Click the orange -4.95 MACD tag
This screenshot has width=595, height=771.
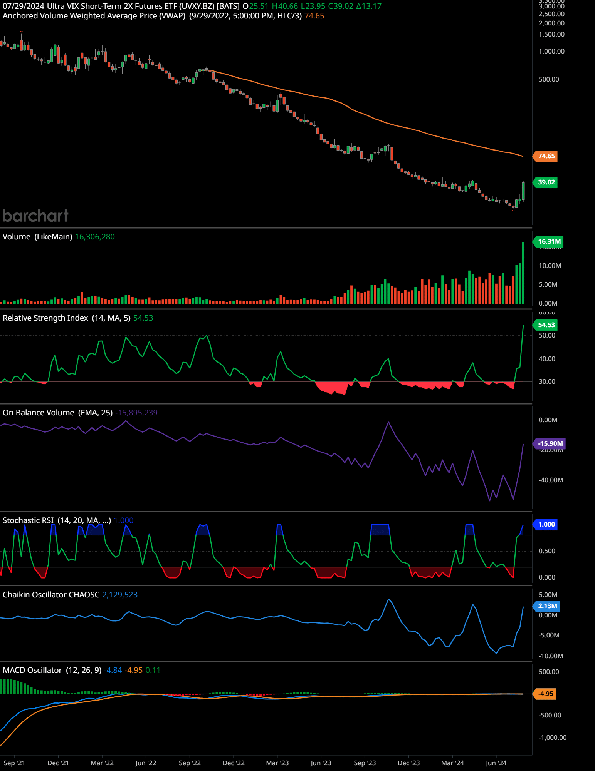click(x=545, y=694)
